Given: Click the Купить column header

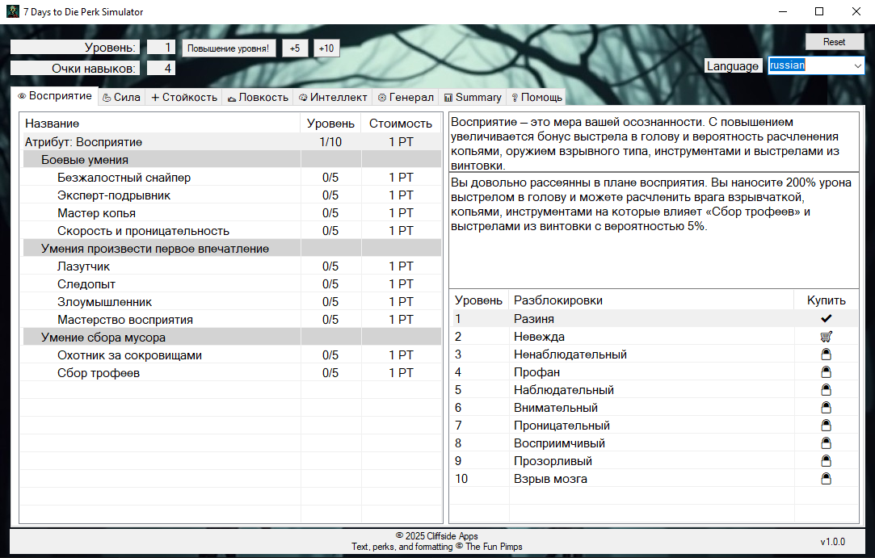Looking at the screenshot, I should pos(826,300).
